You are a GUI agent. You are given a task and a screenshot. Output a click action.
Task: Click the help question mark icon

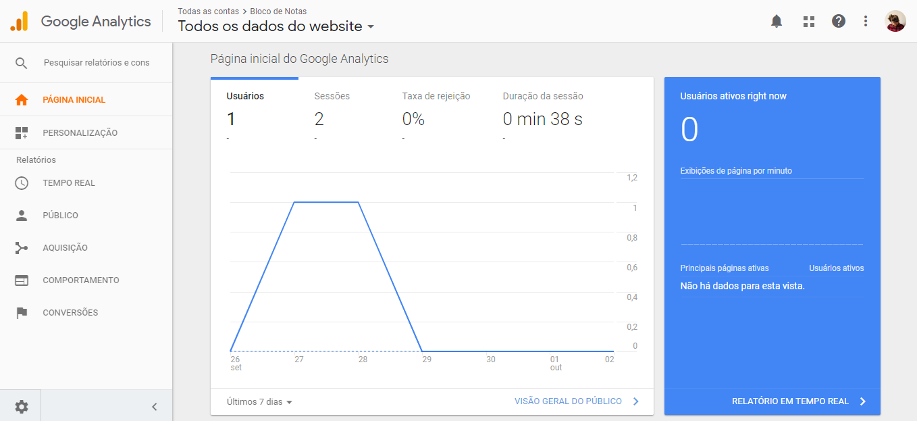(838, 21)
